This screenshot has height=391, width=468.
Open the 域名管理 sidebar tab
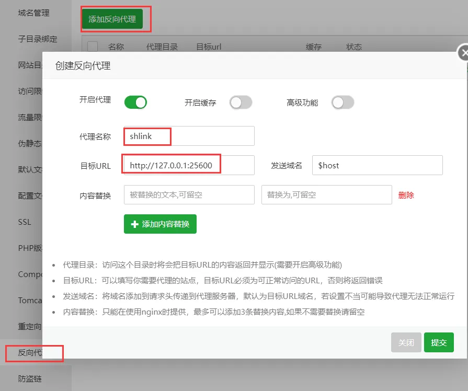click(x=33, y=13)
